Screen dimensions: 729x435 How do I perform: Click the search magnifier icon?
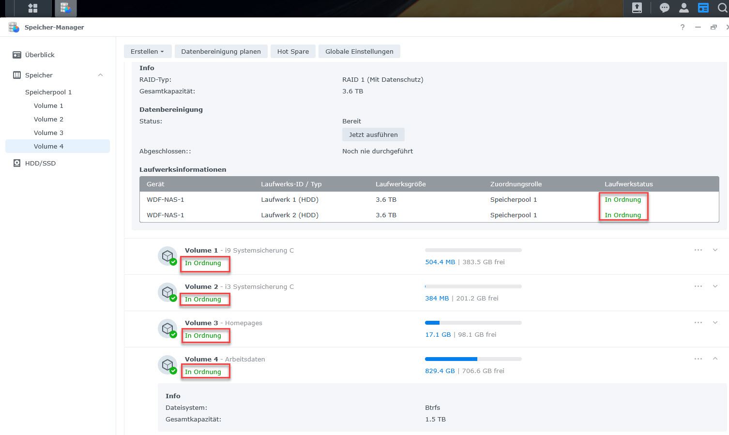[x=722, y=8]
